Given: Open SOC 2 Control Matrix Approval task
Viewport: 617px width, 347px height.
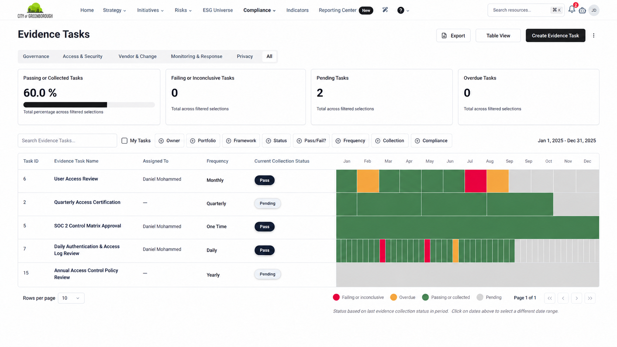Looking at the screenshot, I should pyautogui.click(x=87, y=226).
